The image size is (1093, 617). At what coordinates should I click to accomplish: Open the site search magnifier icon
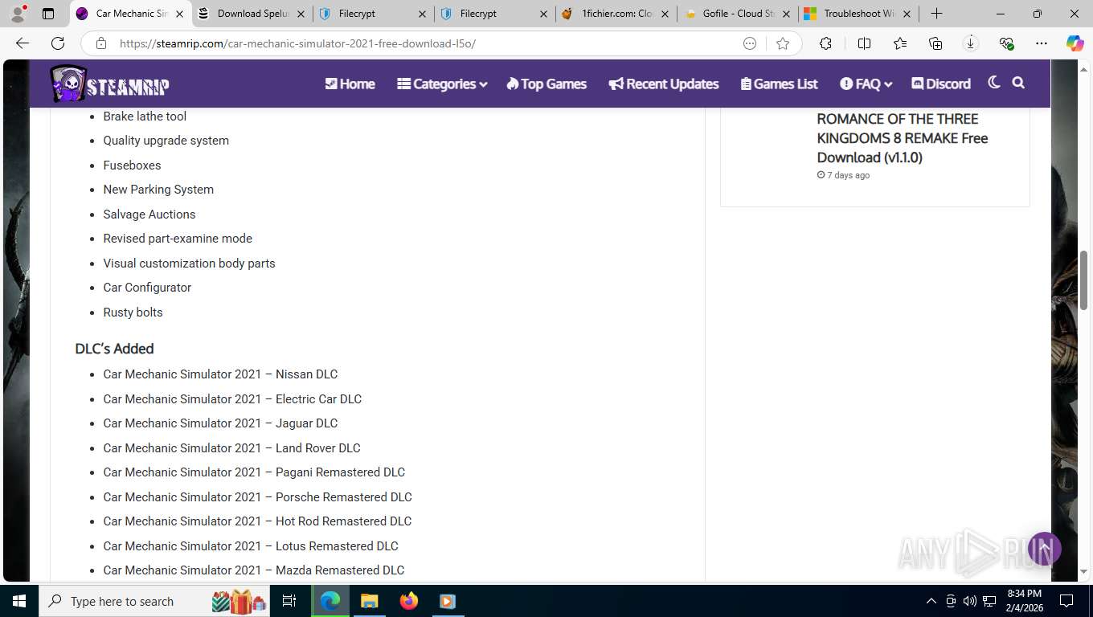click(x=1018, y=83)
